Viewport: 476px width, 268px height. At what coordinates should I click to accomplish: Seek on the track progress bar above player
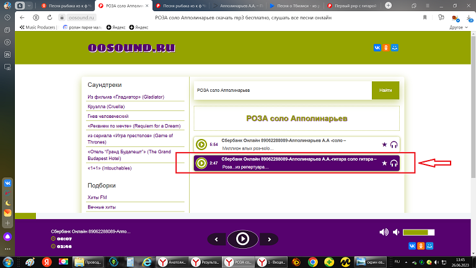click(242, 216)
